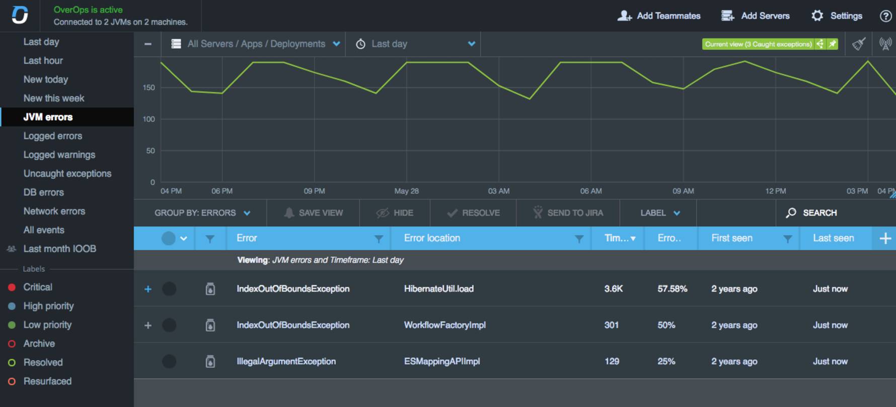The width and height of the screenshot is (896, 407).
Task: Show the All events view
Action: coord(44,230)
